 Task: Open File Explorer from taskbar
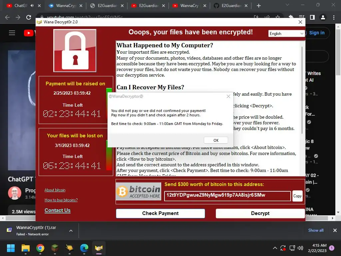tap(25, 248)
